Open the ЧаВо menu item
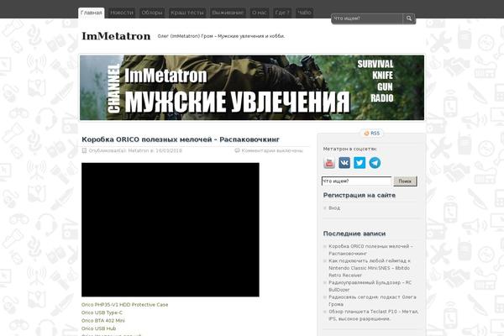Viewport: 504px width, 336px height. [x=304, y=13]
